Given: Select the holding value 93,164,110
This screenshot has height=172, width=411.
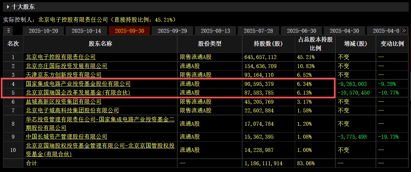Looking at the screenshot, I should point(259,75).
